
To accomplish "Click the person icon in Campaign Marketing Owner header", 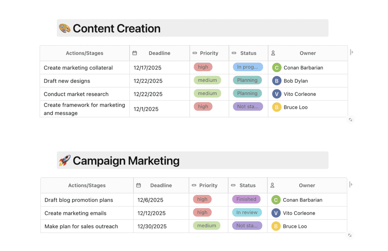I will (272, 185).
